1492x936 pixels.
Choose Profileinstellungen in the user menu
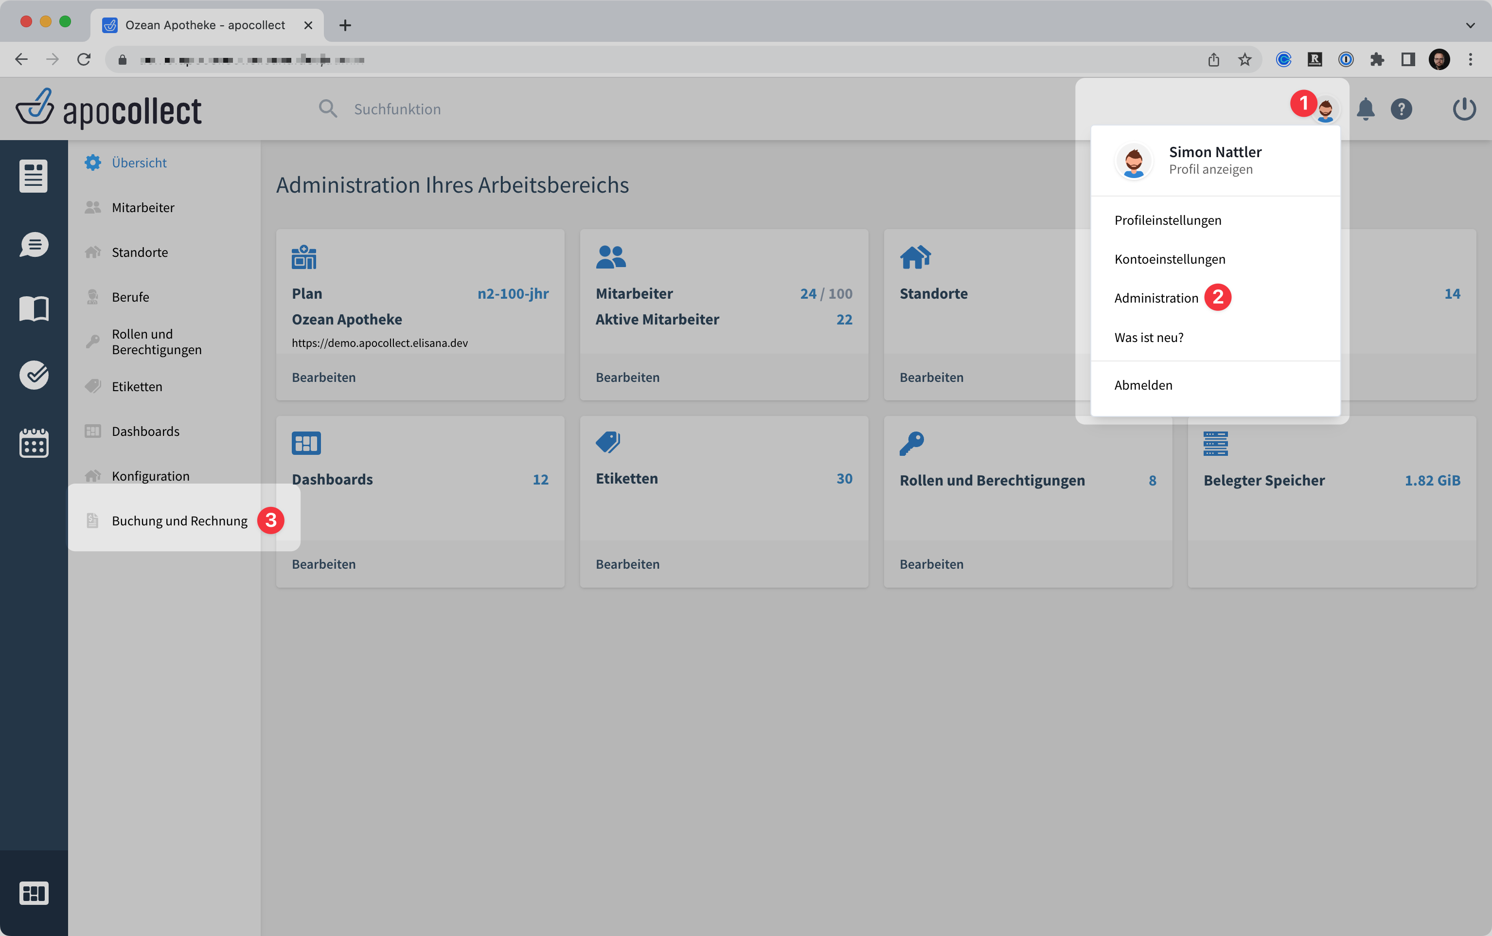(1168, 220)
